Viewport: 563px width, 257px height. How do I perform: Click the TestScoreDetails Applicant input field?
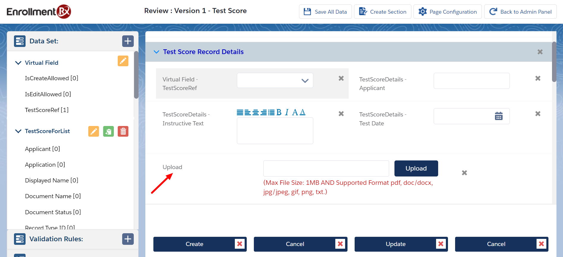tap(471, 81)
